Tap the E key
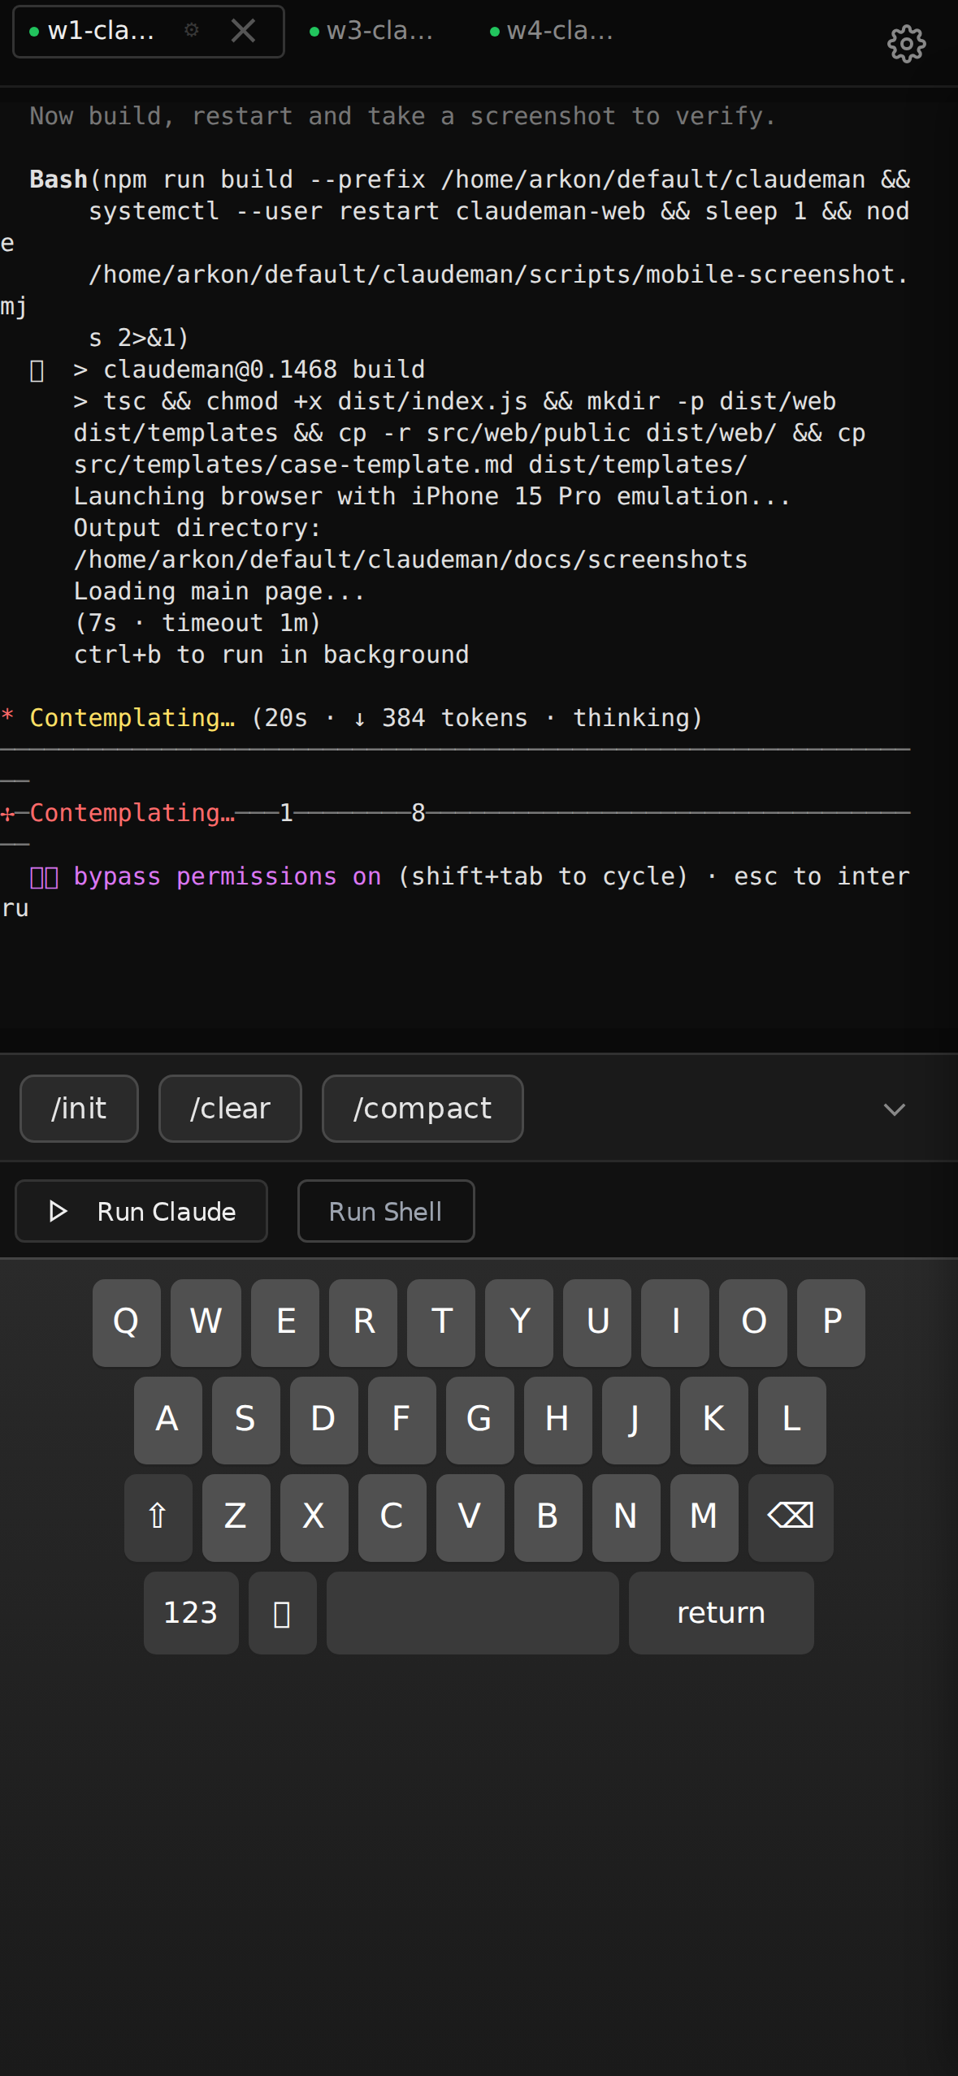The height and width of the screenshot is (2076, 958). [285, 1321]
